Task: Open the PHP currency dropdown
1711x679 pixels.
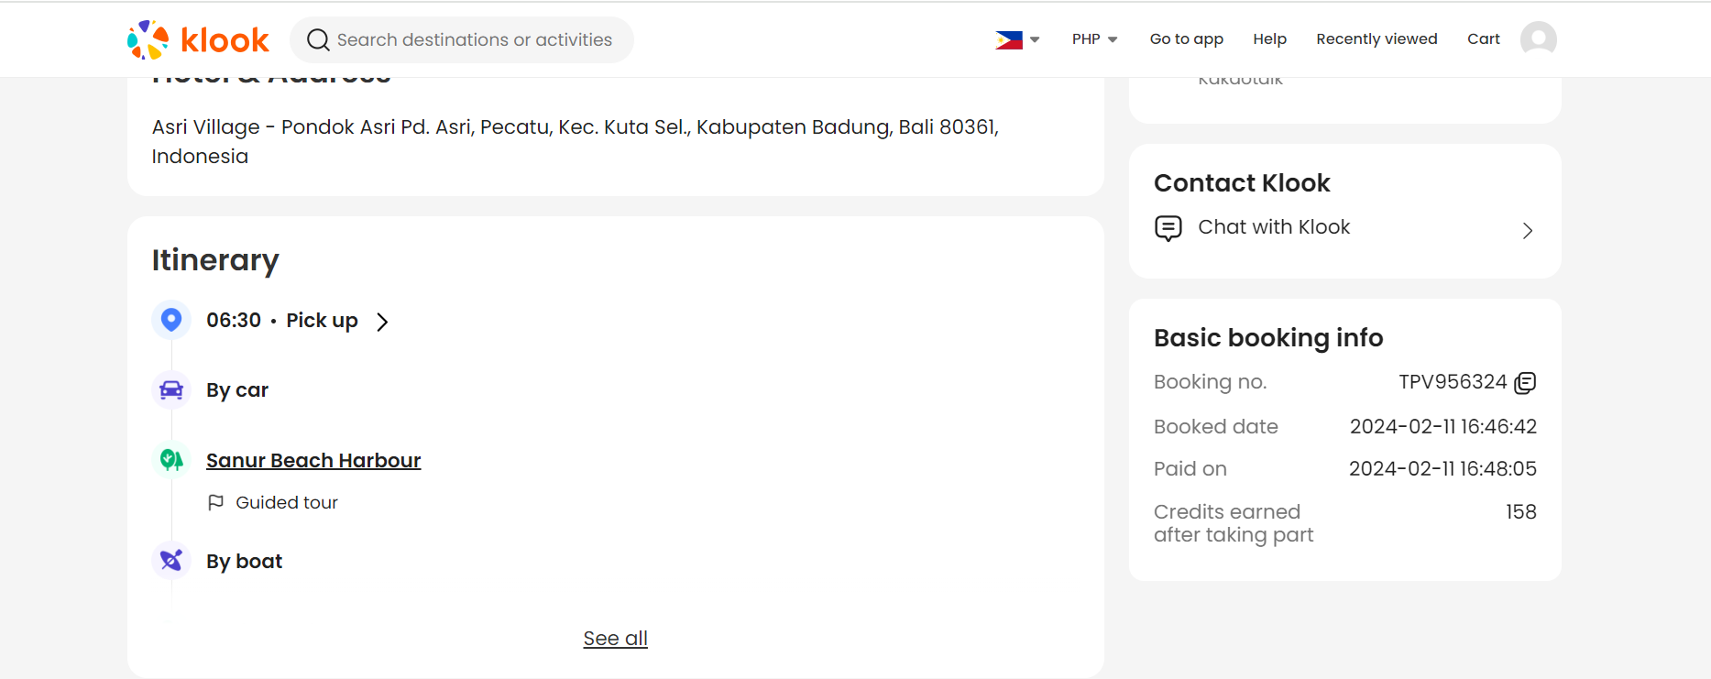Action: pyautogui.click(x=1094, y=39)
